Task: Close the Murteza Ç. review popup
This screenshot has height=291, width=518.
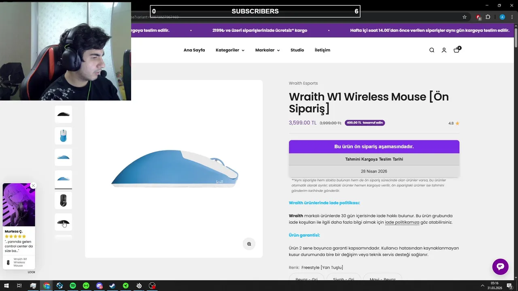Action: (33, 186)
